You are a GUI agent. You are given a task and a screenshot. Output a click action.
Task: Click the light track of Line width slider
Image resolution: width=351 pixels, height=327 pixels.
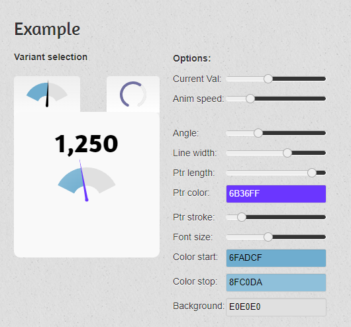(x=255, y=153)
